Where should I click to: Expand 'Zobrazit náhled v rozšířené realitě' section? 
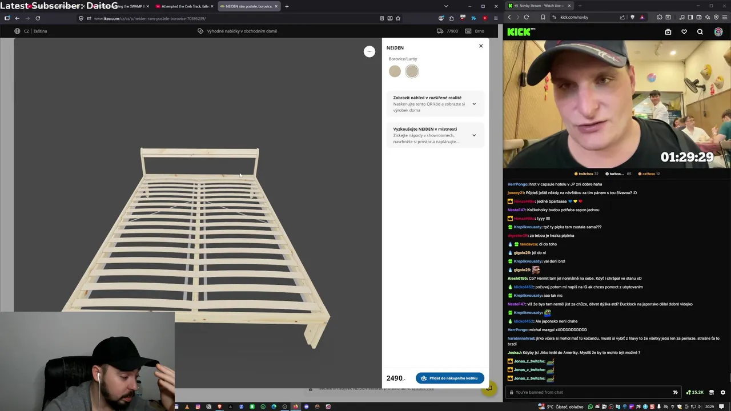[x=435, y=104]
